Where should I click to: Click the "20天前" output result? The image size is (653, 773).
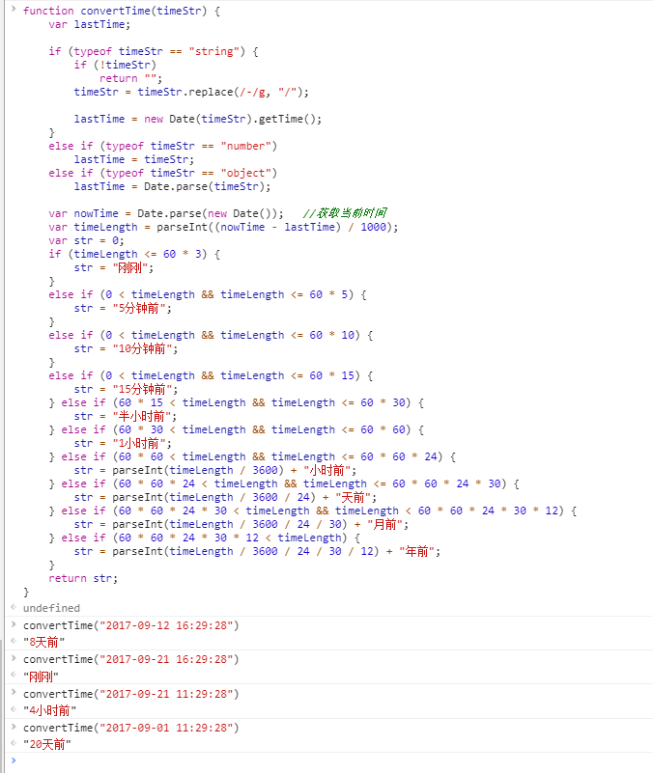click(47, 744)
